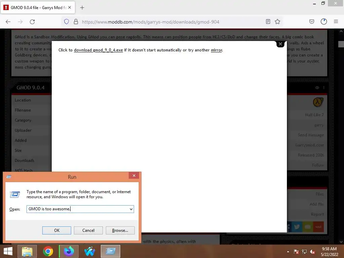Screen dimensions: 344x258
Task: Reload the ModDB page
Action: [x=32, y=22]
